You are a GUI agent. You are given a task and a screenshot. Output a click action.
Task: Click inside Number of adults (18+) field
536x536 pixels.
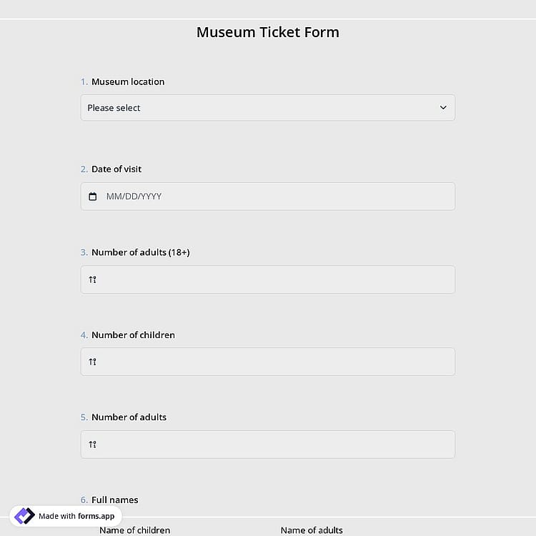[268, 279]
